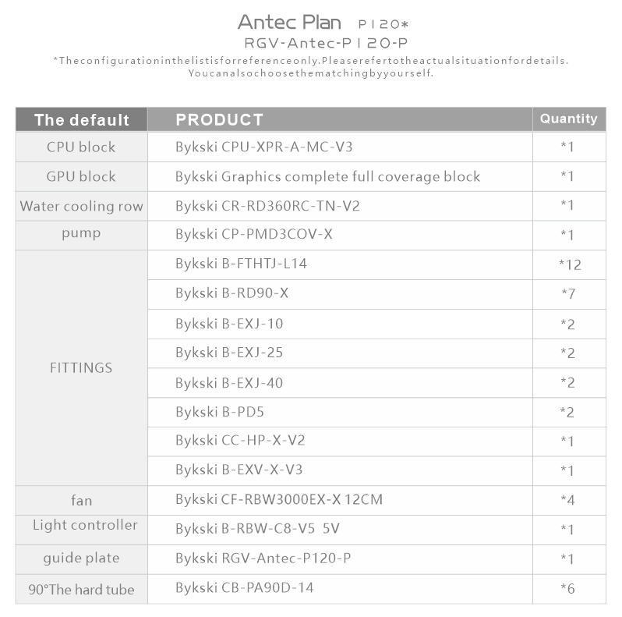The width and height of the screenshot is (622, 617).
Task: Click the PRODUCT column header
Action: [x=219, y=119]
